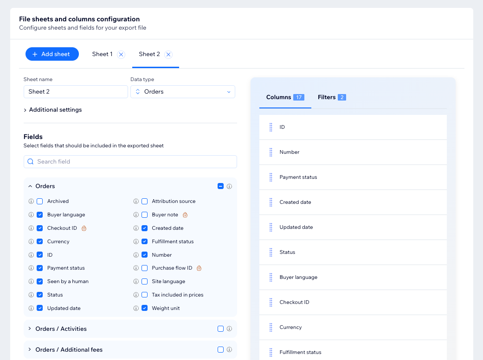The height and width of the screenshot is (360, 483).
Task: Click info icon of Orders / Additional fees group
Action: point(229,349)
